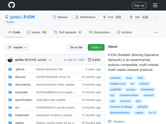The image size is (166, 124).
Task: Expand the Star list dropdown arrow
Action: pyautogui.click(x=155, y=17)
